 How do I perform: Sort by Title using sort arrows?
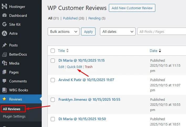click(x=67, y=51)
